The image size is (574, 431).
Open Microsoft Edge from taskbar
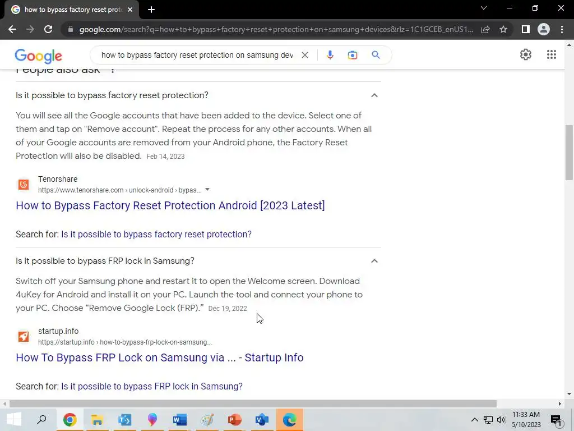click(x=290, y=420)
